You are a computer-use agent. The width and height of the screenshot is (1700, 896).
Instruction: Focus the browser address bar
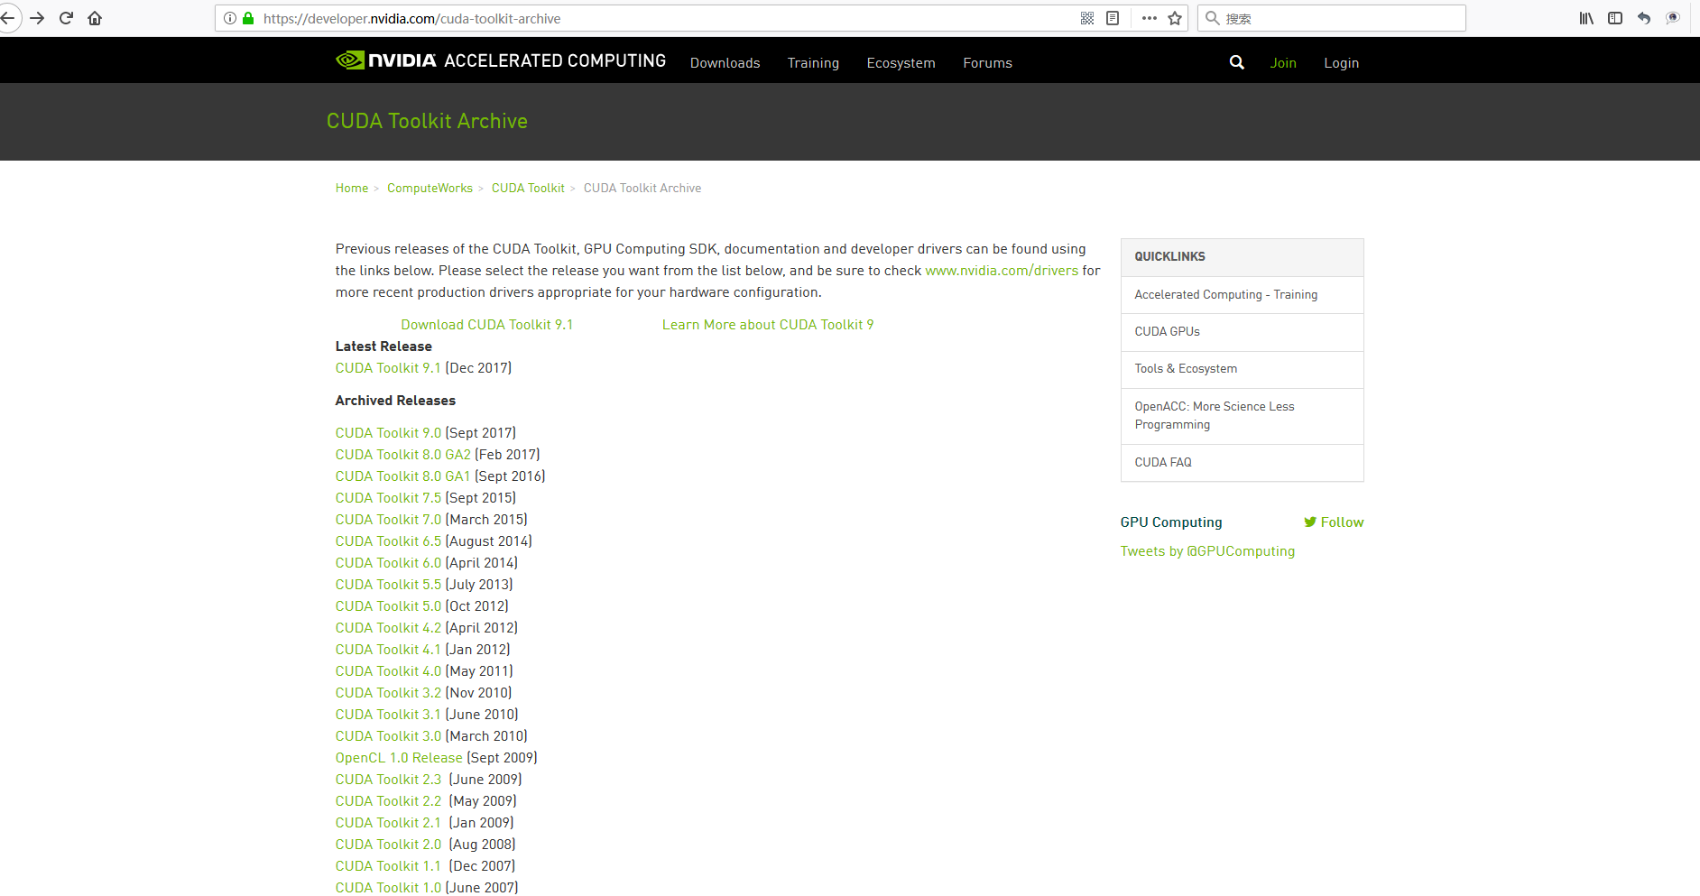[666, 18]
